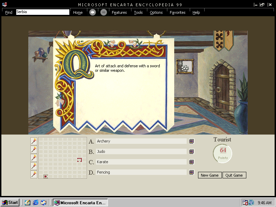Open the Help menu
The width and height of the screenshot is (276, 207).
(196, 12)
